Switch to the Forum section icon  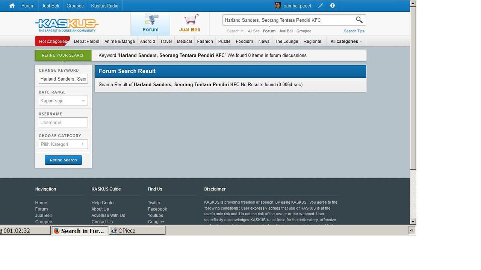coord(150,23)
